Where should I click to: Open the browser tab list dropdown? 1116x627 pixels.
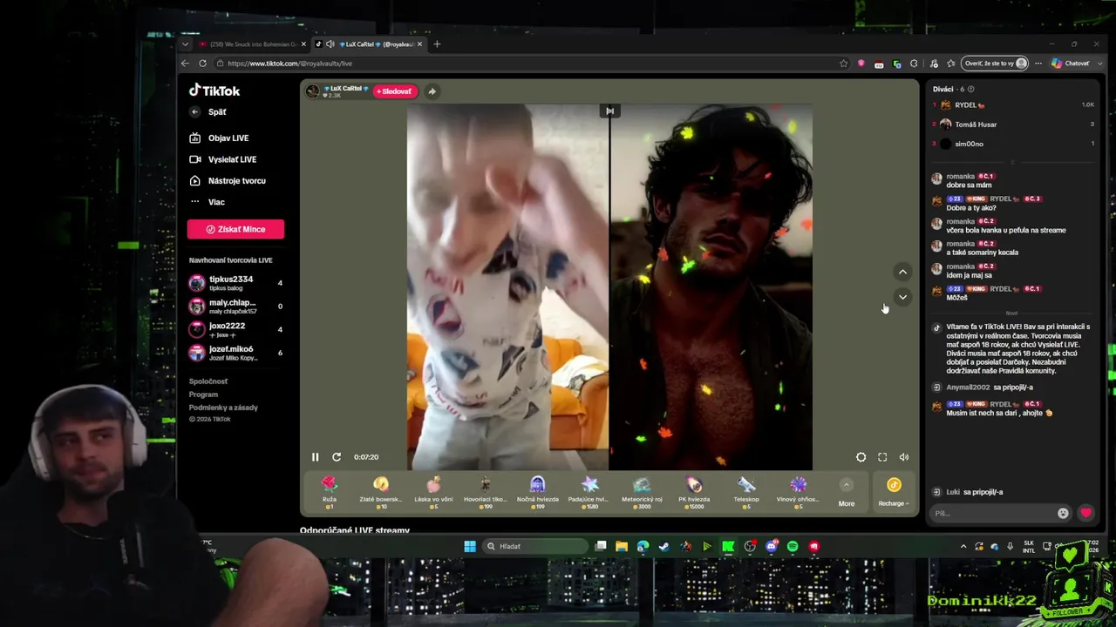(185, 44)
